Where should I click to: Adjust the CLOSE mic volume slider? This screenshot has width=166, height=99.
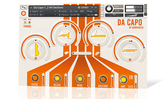[43, 80]
